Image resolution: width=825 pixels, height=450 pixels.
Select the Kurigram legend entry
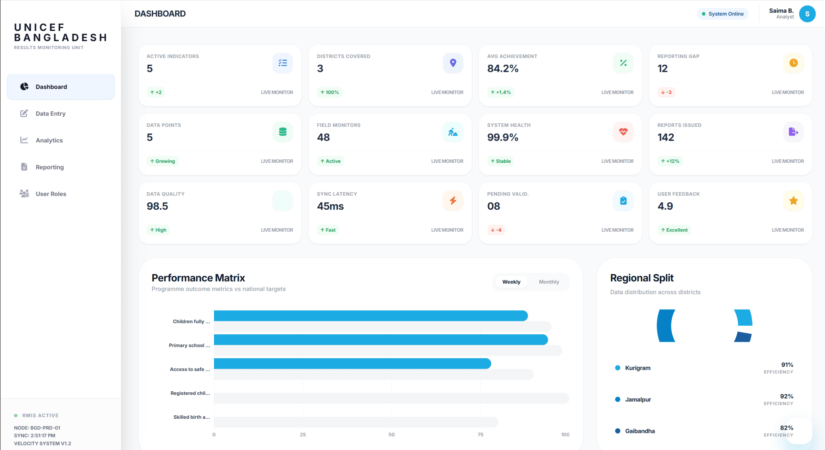[637, 368]
